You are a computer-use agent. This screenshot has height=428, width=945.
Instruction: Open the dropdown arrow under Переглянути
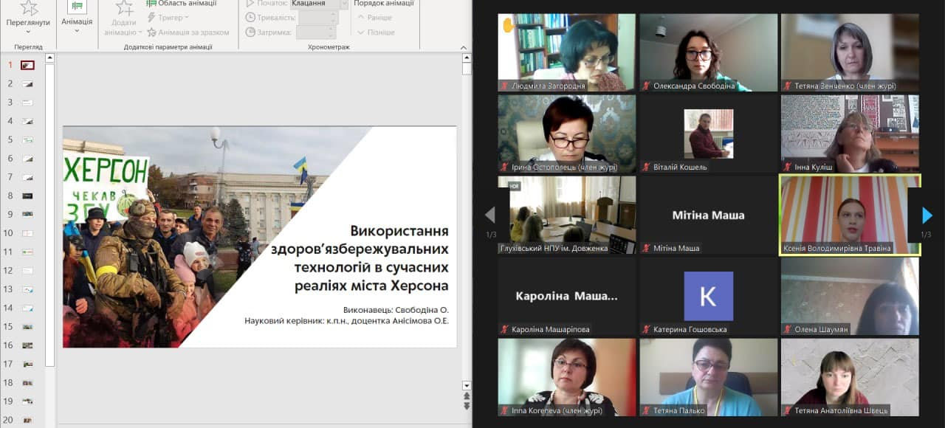pos(28,32)
